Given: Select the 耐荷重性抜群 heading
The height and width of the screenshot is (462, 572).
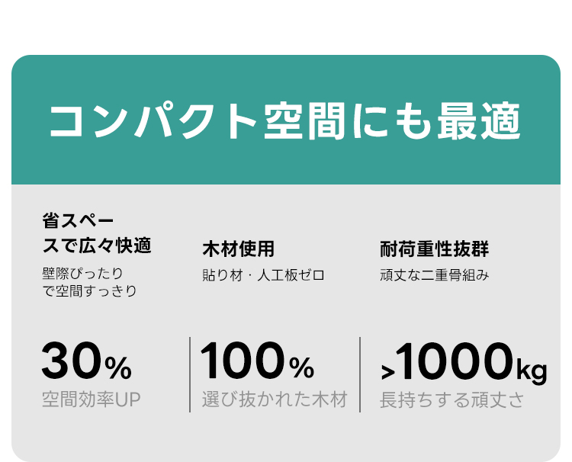Looking at the screenshot, I should 434,249.
